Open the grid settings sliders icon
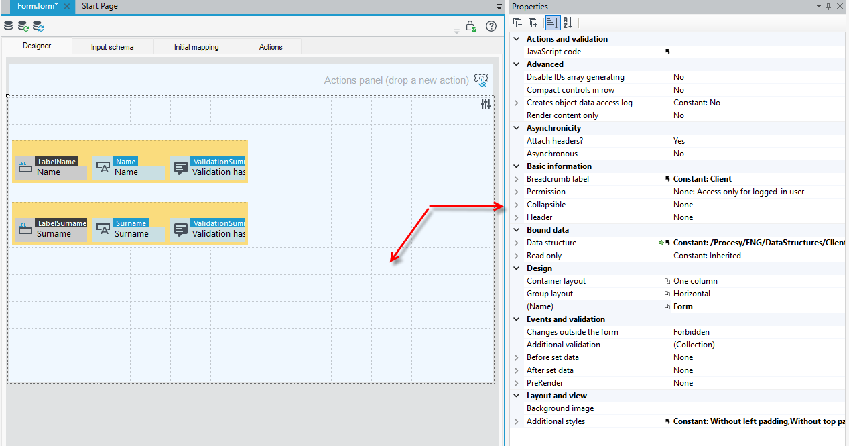Screen dimensions: 849x446 click(486, 104)
